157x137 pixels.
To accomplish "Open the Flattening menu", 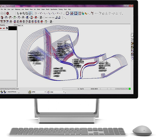I will click(18, 9).
